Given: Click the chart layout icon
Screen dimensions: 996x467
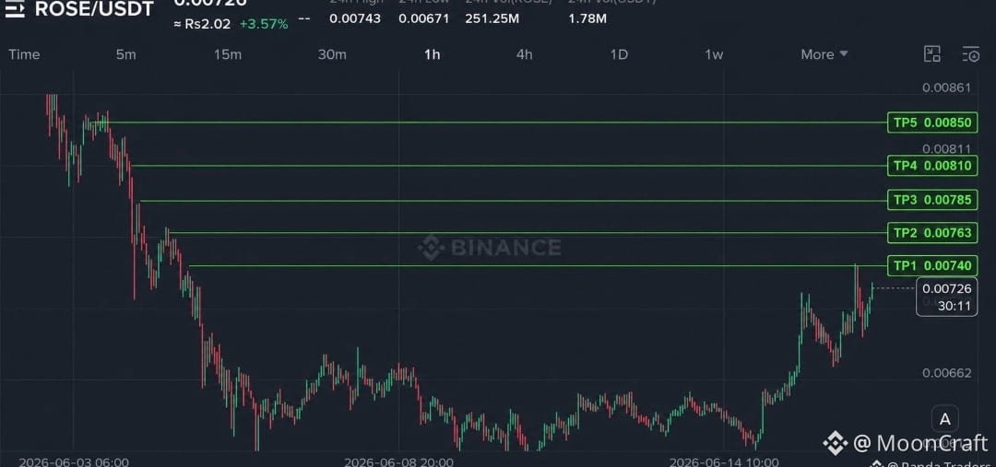Looking at the screenshot, I should (931, 54).
